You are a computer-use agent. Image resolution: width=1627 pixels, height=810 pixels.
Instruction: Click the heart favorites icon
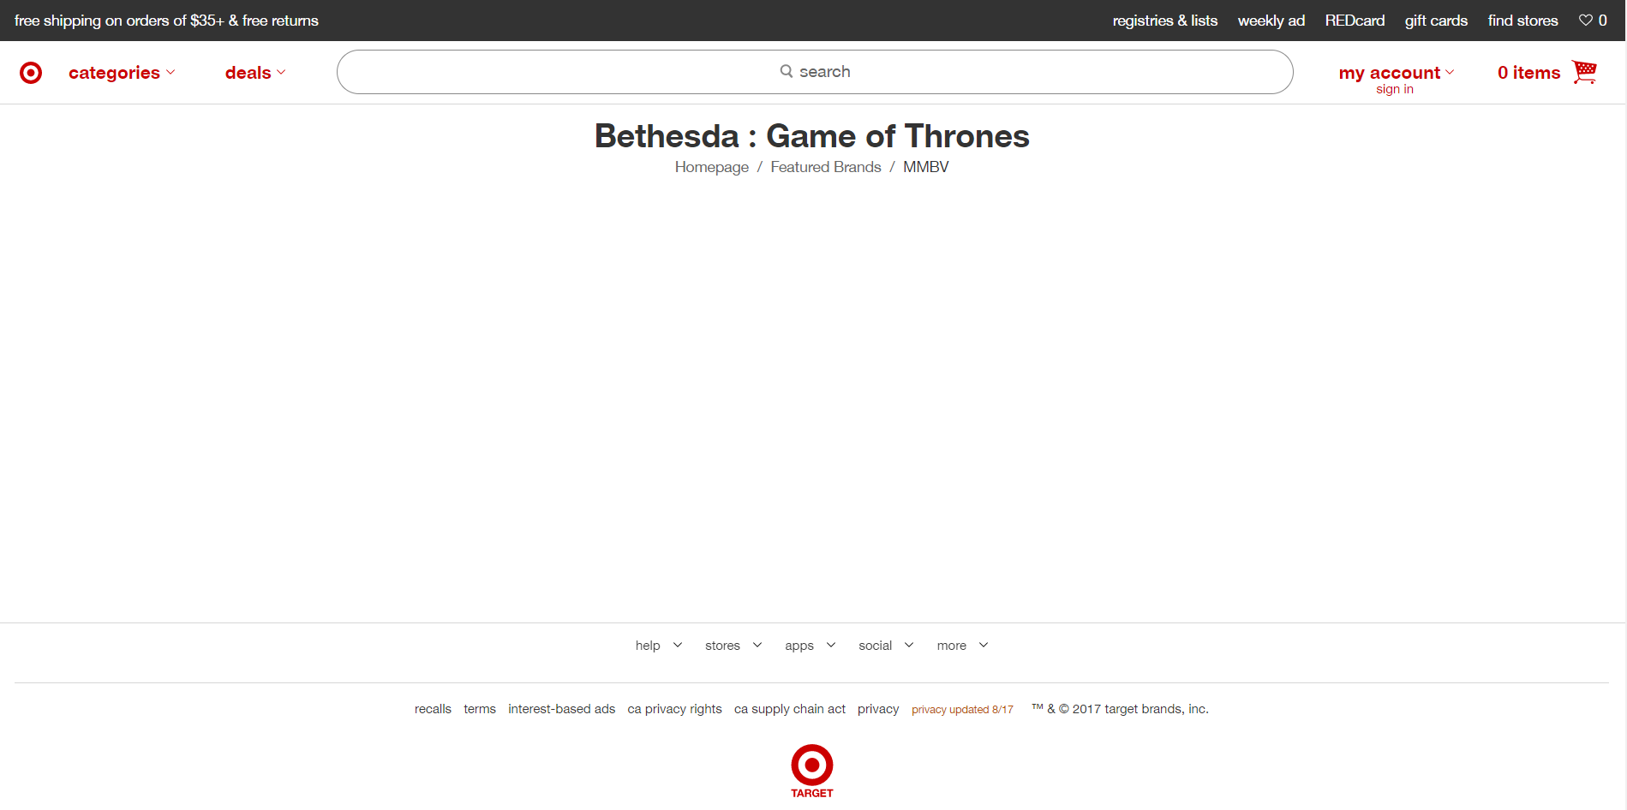point(1585,21)
